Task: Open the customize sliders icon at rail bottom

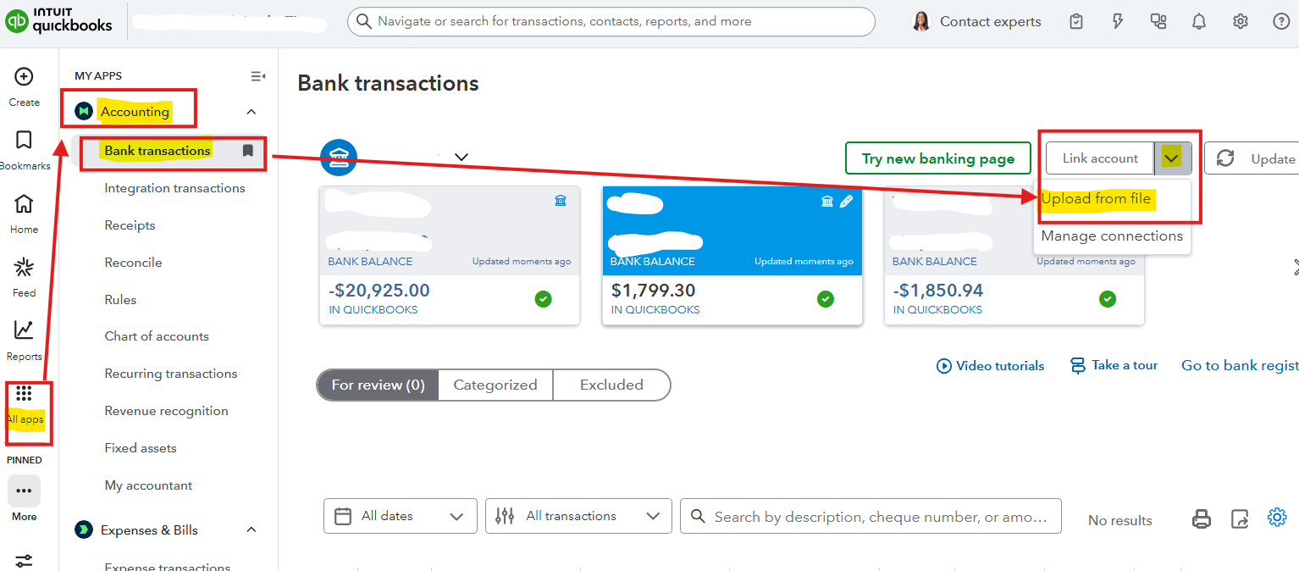Action: [x=25, y=561]
